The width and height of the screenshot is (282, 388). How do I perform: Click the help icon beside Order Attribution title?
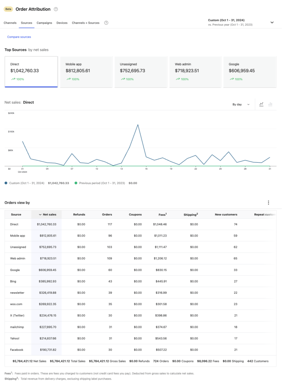tap(56, 9)
